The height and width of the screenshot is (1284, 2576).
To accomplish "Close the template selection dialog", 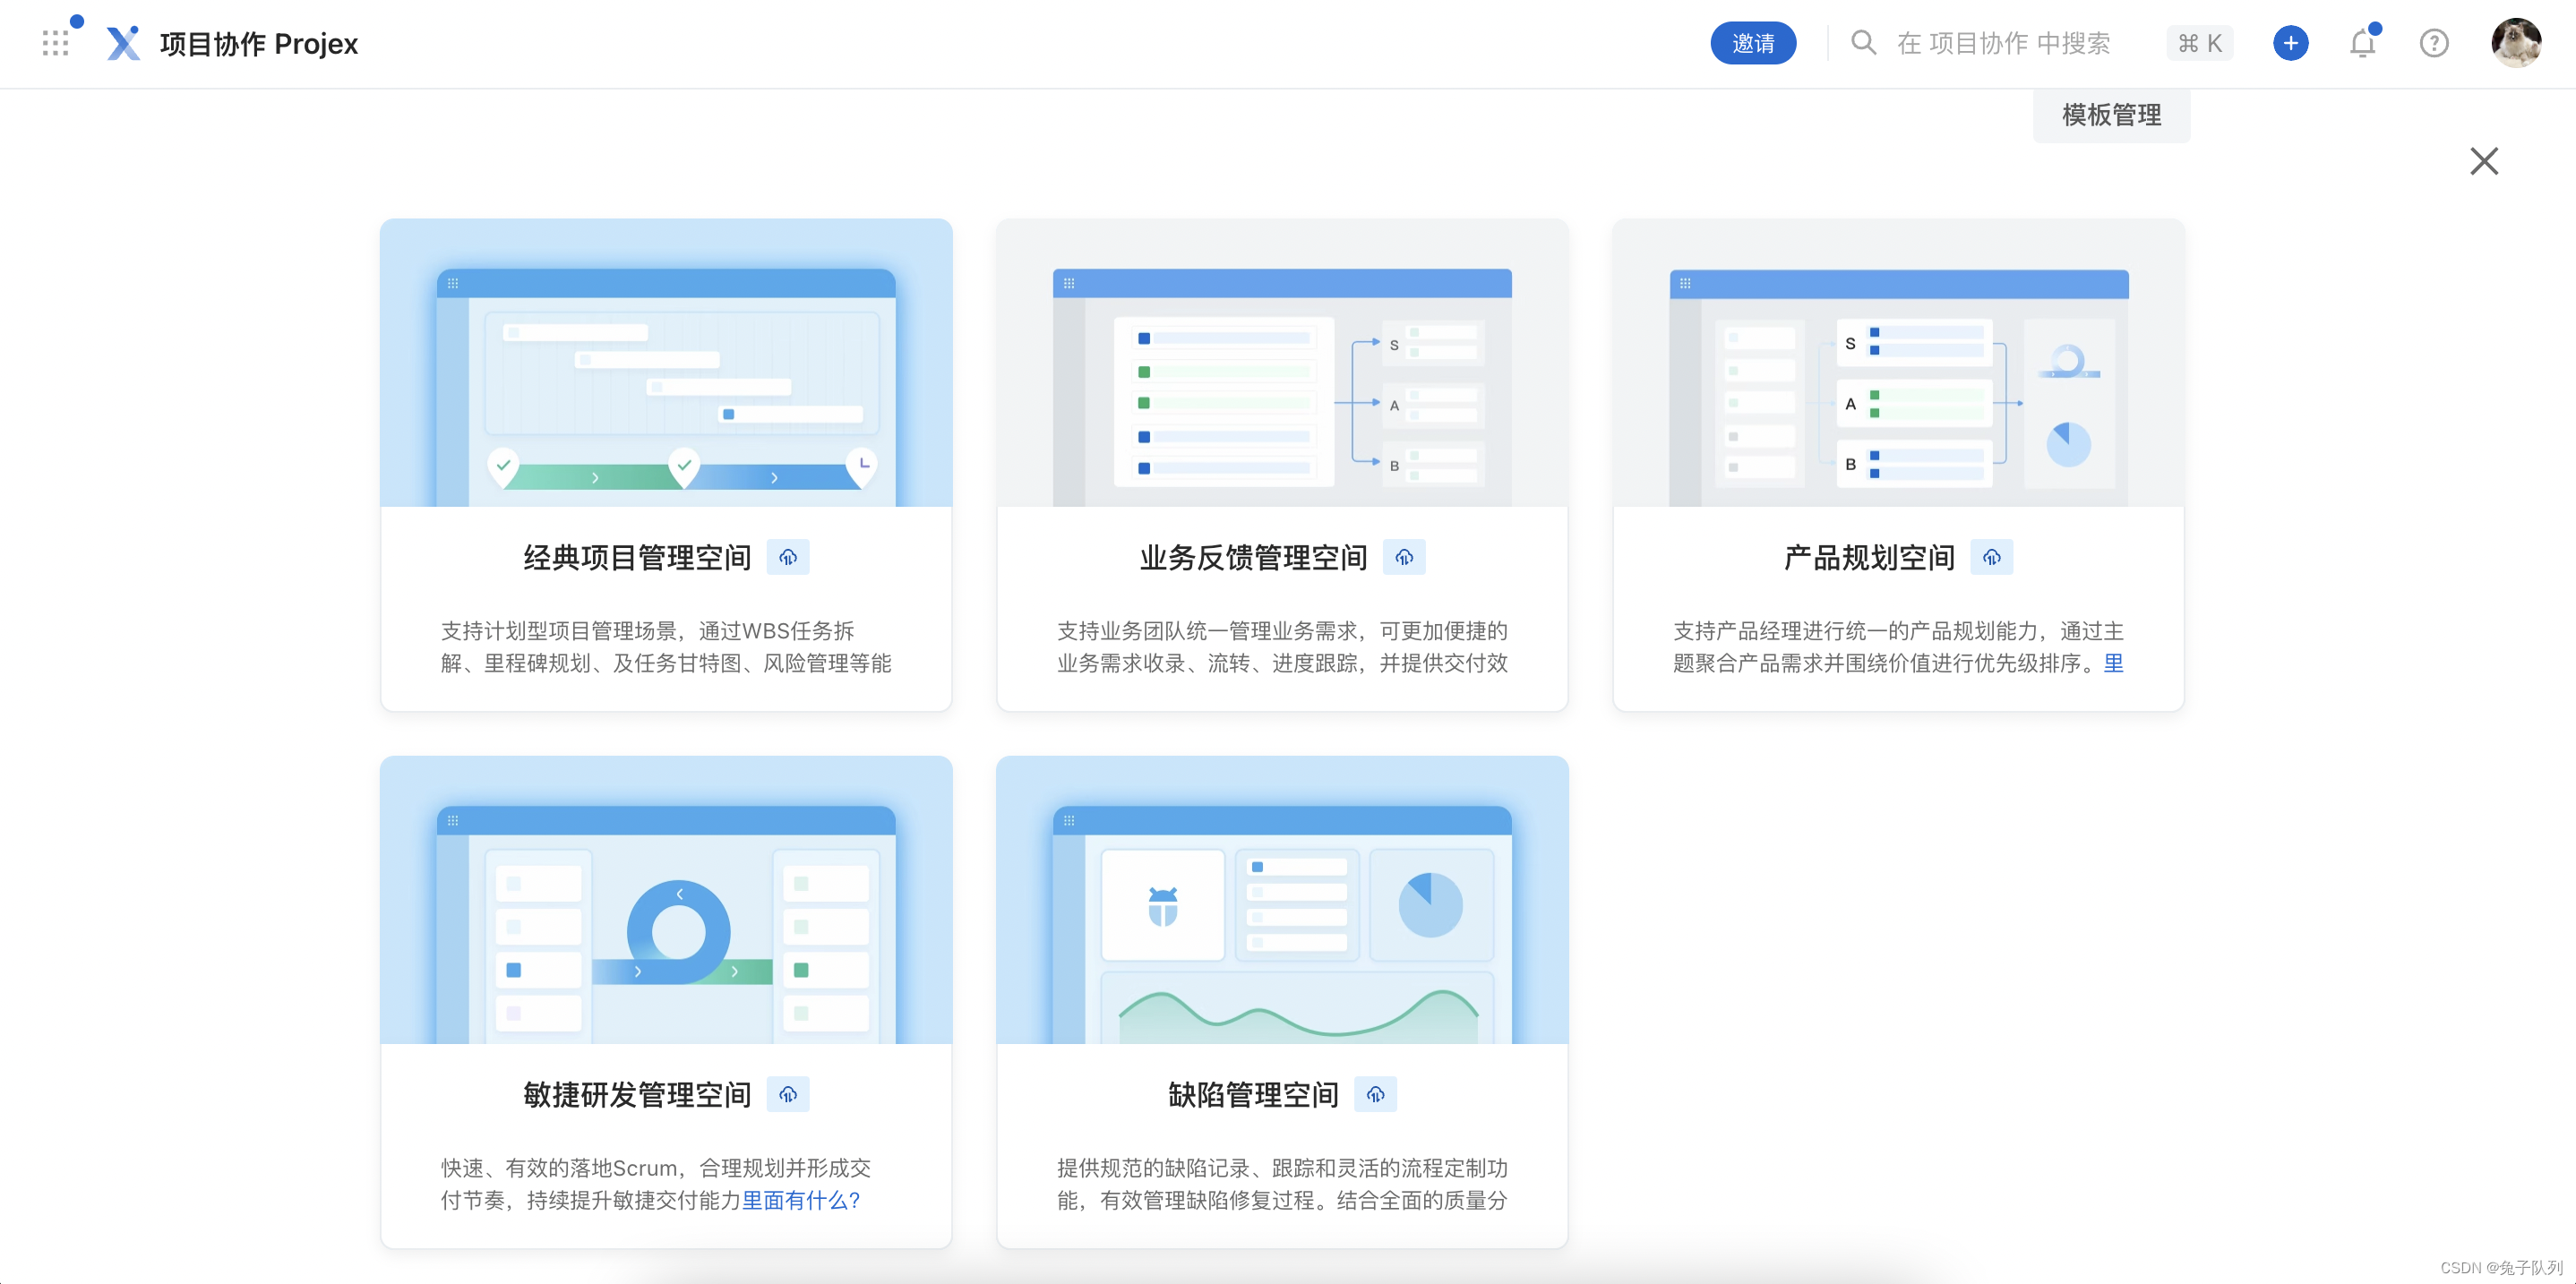I will pyautogui.click(x=2483, y=161).
